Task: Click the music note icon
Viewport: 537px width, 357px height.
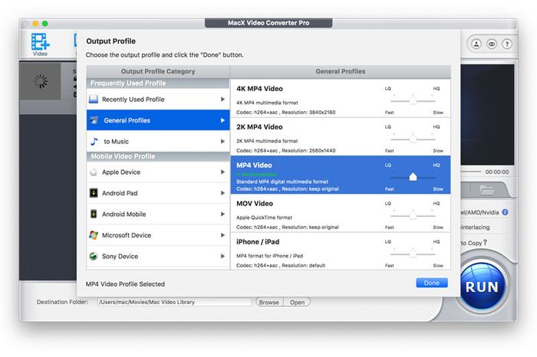Action: coord(94,141)
